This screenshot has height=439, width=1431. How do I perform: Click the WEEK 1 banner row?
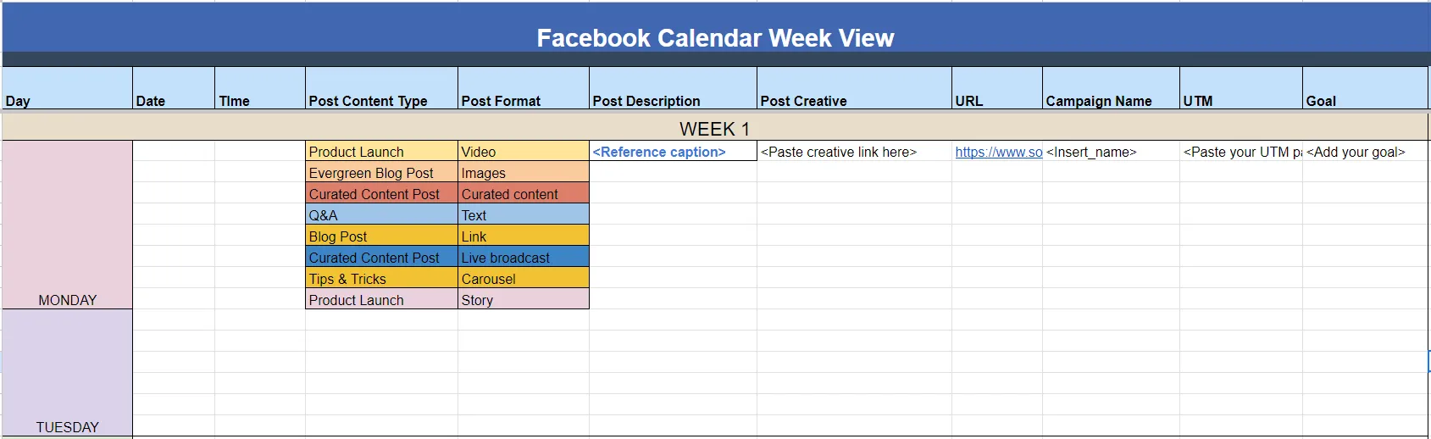pos(714,129)
